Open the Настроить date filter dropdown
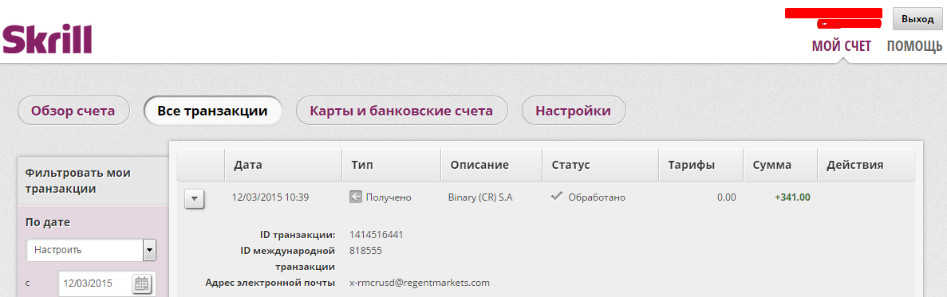The height and width of the screenshot is (297, 947). (91, 249)
